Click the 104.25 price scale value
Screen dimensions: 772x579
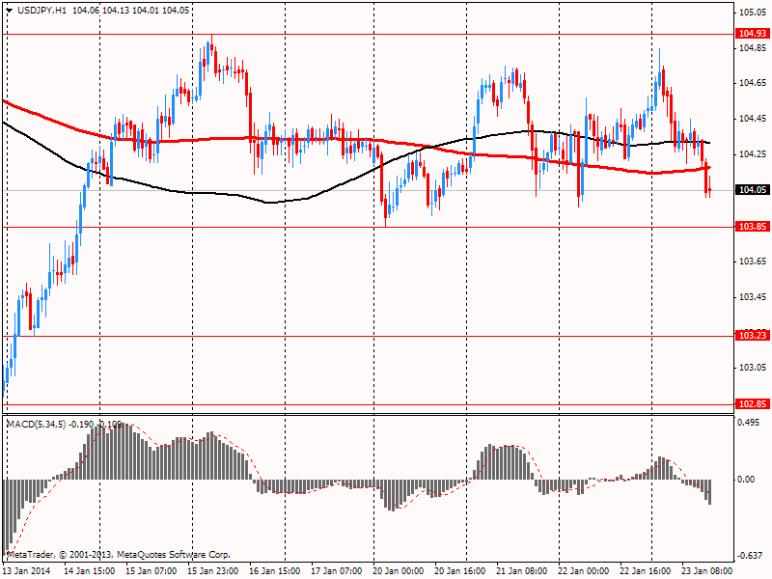753,154
